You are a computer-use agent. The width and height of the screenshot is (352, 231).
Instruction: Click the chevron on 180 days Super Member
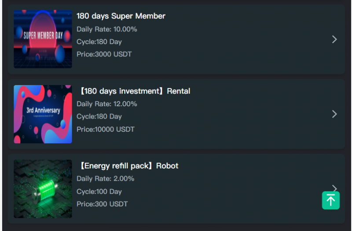tap(334, 39)
